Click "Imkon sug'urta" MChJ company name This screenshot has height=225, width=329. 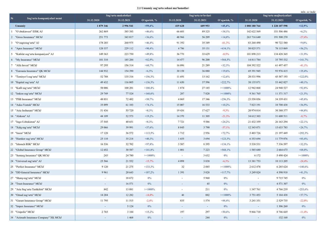tap(28, 94)
